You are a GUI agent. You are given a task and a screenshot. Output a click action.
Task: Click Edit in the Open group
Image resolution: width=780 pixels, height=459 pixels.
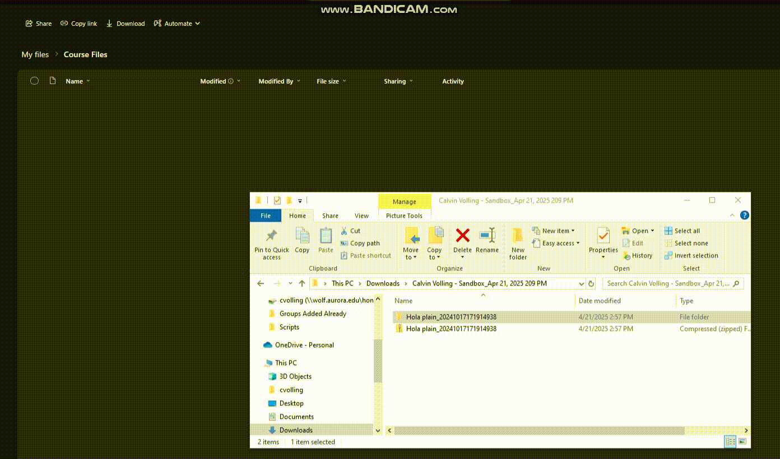[633, 243]
